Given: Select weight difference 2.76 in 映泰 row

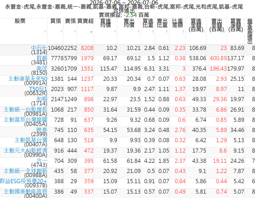Looking at the screenshot, I should pyautogui.click(x=180, y=130).
